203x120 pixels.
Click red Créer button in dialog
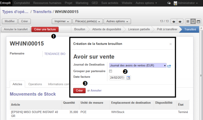[x=79, y=91]
